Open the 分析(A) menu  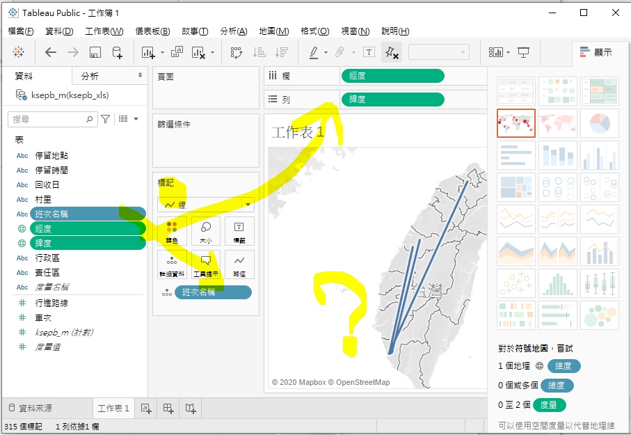coord(233,31)
